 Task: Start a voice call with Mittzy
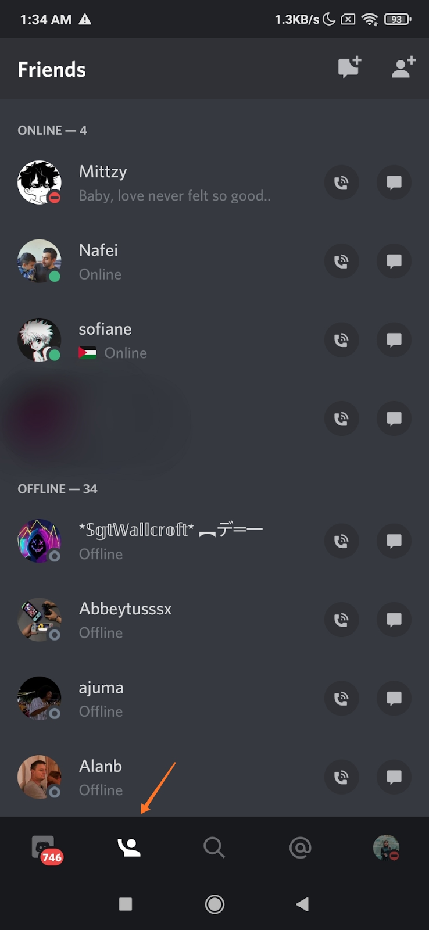341,183
